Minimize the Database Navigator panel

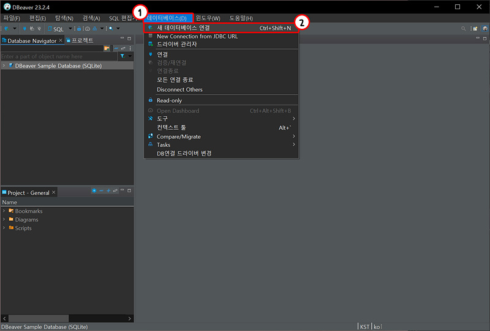click(122, 39)
